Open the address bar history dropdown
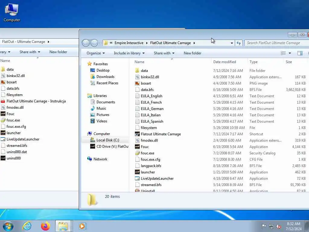The image size is (309, 232). (232, 43)
